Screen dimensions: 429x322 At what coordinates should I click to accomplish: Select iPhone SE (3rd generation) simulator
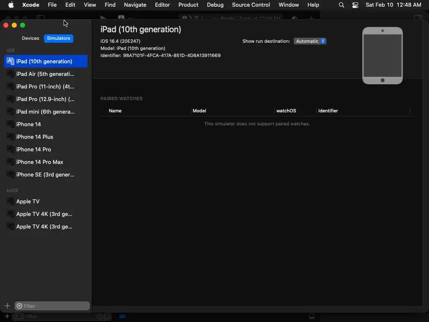click(x=46, y=175)
